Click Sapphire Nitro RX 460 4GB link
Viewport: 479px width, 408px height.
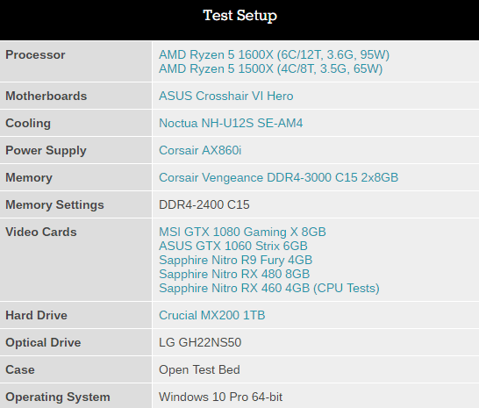269,288
